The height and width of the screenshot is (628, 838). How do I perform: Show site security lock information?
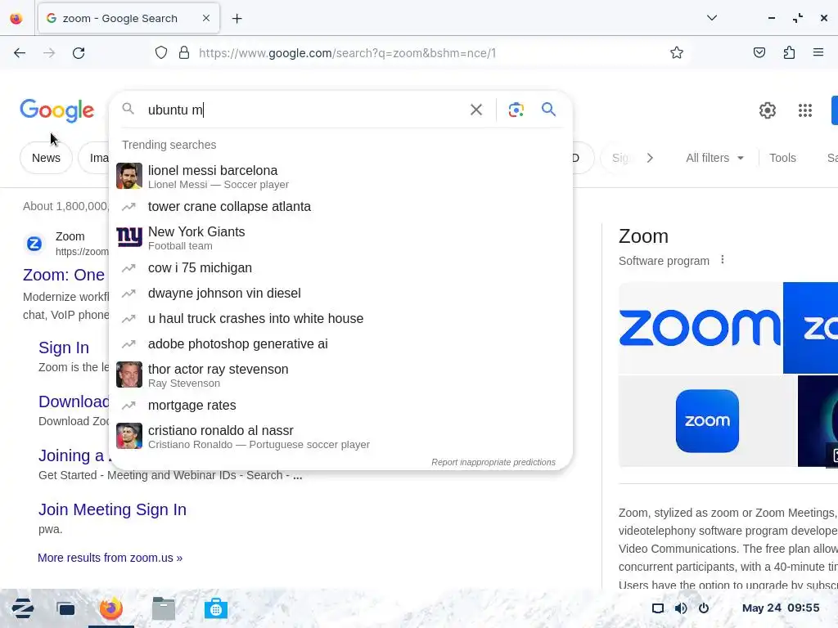[x=184, y=52]
